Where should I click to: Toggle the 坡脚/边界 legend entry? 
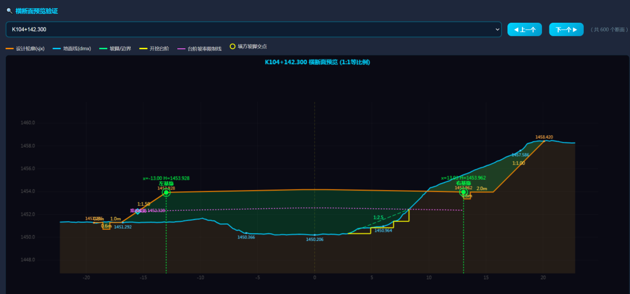coord(119,48)
